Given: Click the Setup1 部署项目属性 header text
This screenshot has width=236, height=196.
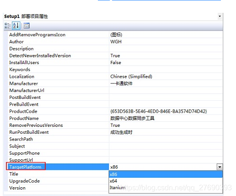Looking at the screenshot, I should click(26, 16).
